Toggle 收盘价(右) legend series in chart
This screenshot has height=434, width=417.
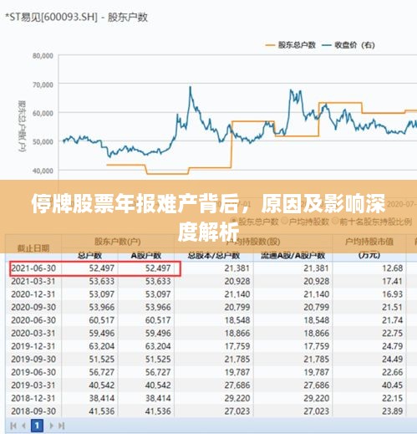[348, 45]
